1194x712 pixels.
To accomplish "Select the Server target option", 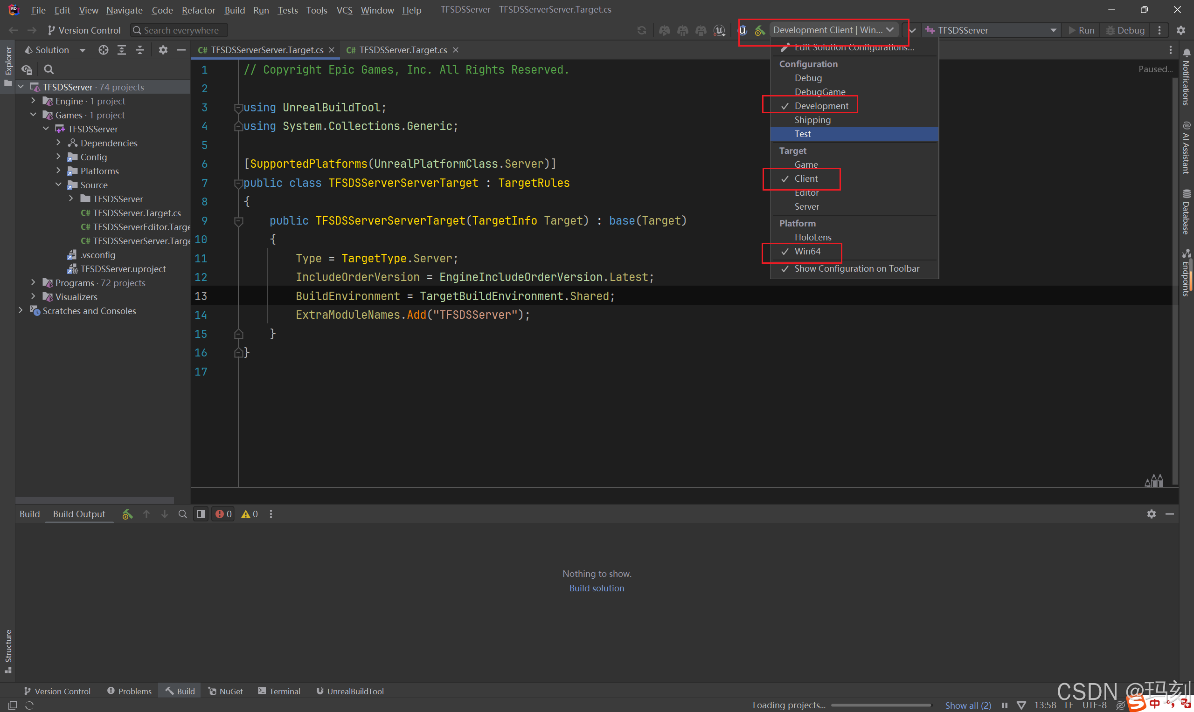I will tap(806, 207).
